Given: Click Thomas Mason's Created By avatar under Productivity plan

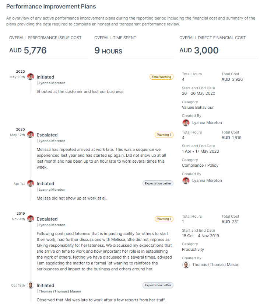Looking at the screenshot, I should (x=186, y=264).
